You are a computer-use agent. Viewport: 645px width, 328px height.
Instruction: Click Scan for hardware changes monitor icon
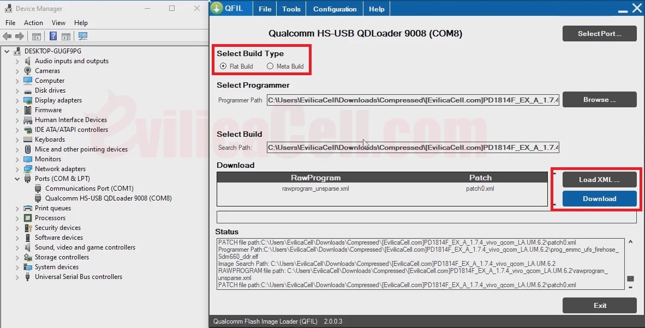[83, 37]
